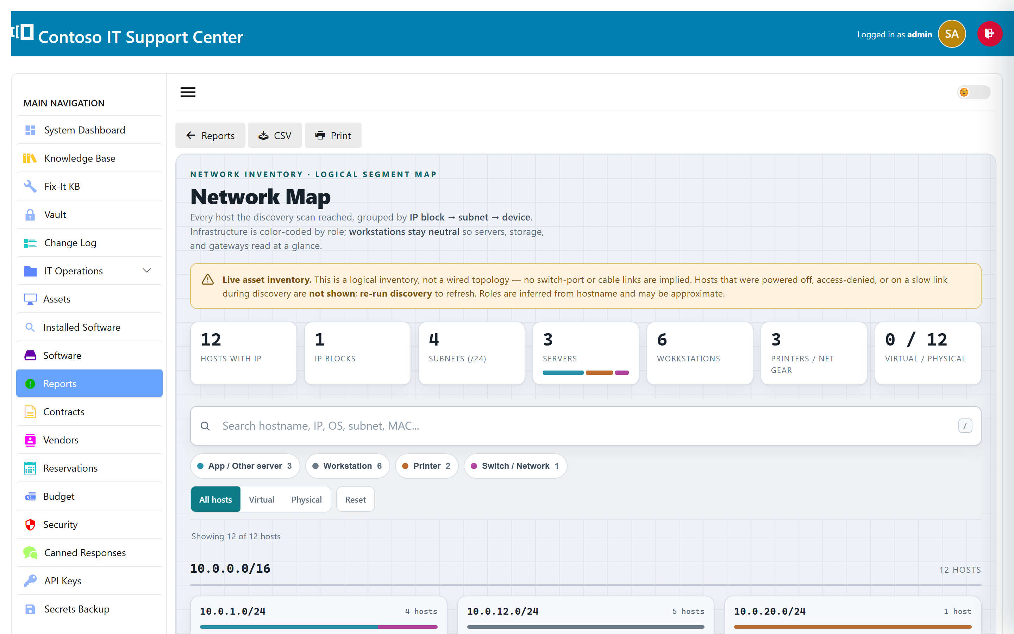Open System Dashboard from navigation
Image resolution: width=1014 pixels, height=634 pixels.
click(89, 130)
